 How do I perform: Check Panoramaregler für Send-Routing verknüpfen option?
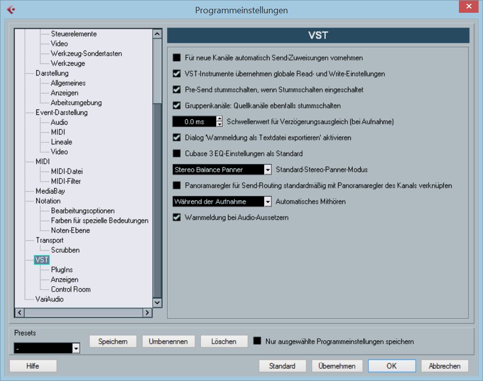point(177,185)
